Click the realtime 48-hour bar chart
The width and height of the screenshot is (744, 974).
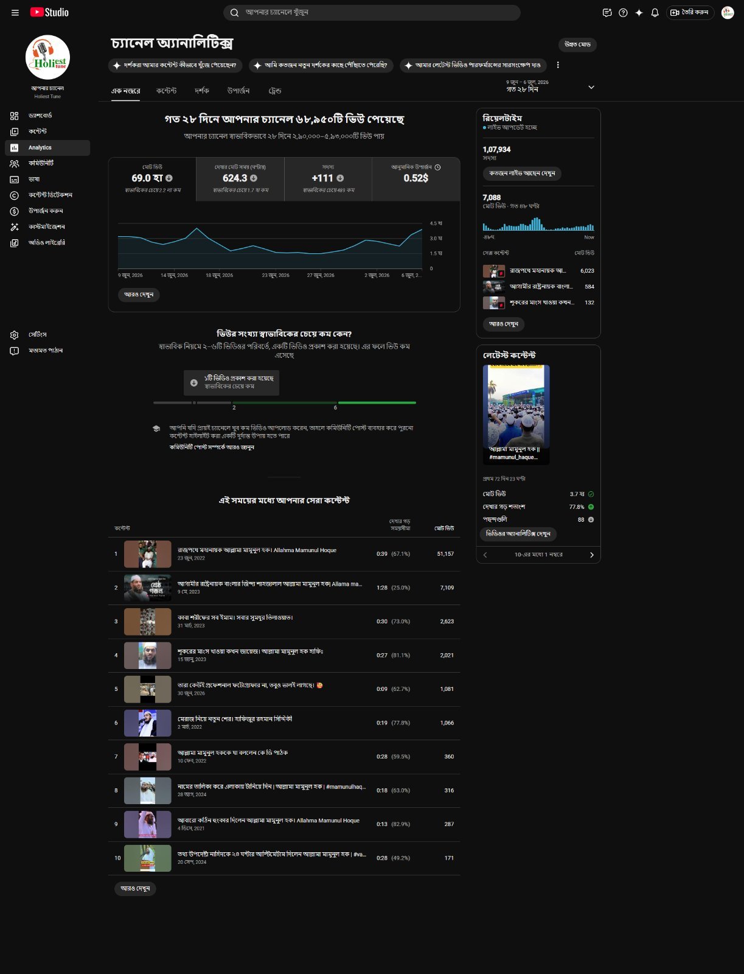point(538,224)
